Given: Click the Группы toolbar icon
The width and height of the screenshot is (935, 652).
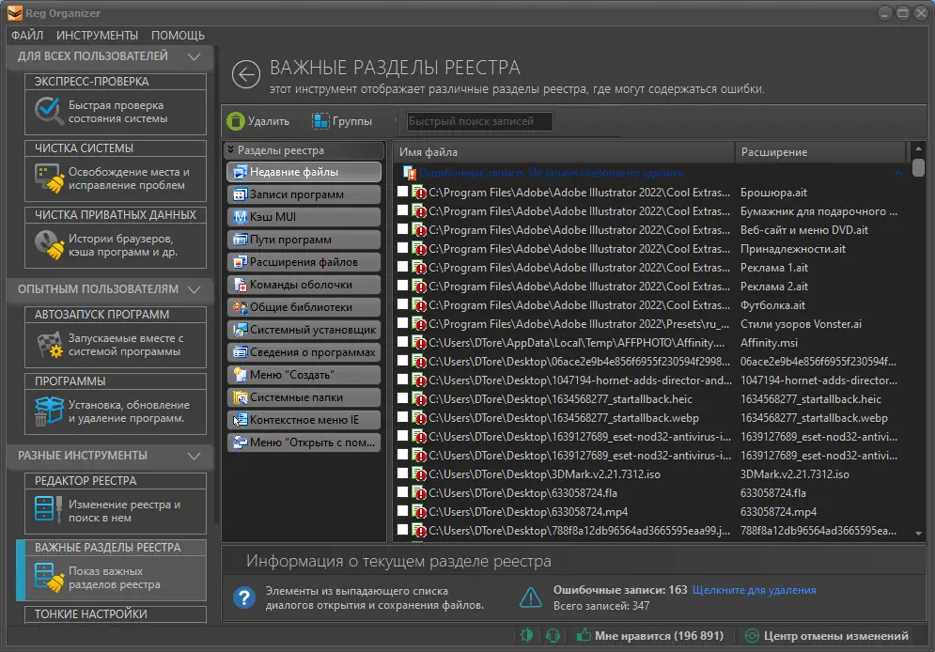Looking at the screenshot, I should click(320, 121).
